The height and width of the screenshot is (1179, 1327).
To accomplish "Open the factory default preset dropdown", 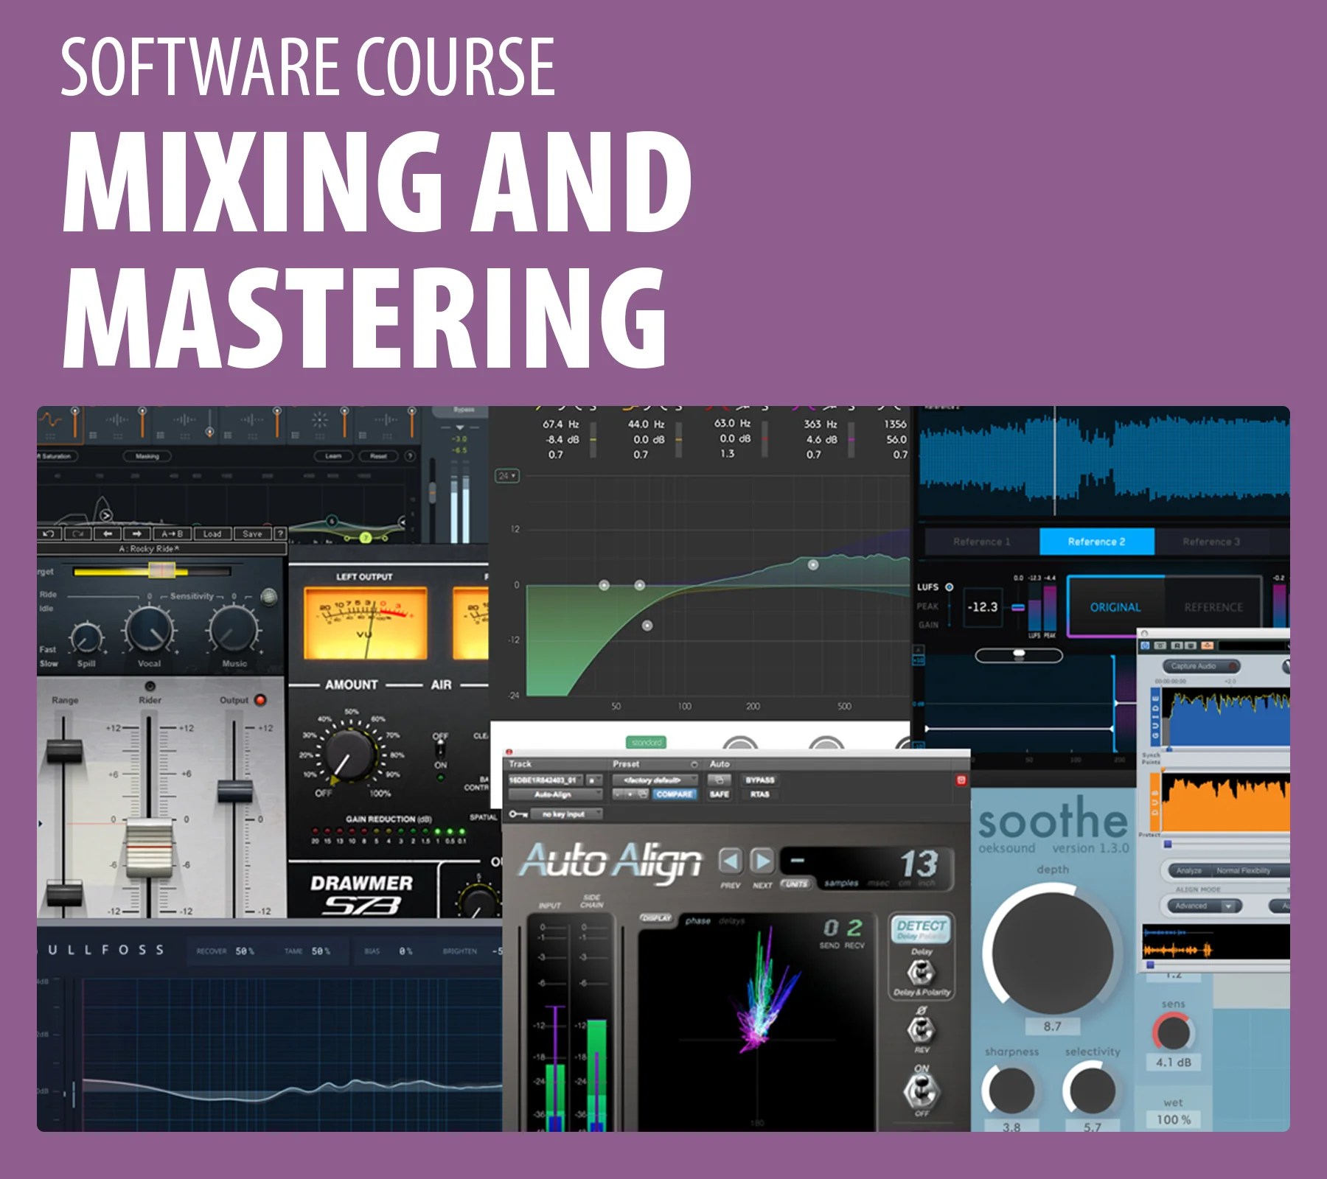I will tap(655, 780).
